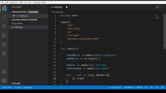Change UTF-8 file encoding

tap(140, 87)
